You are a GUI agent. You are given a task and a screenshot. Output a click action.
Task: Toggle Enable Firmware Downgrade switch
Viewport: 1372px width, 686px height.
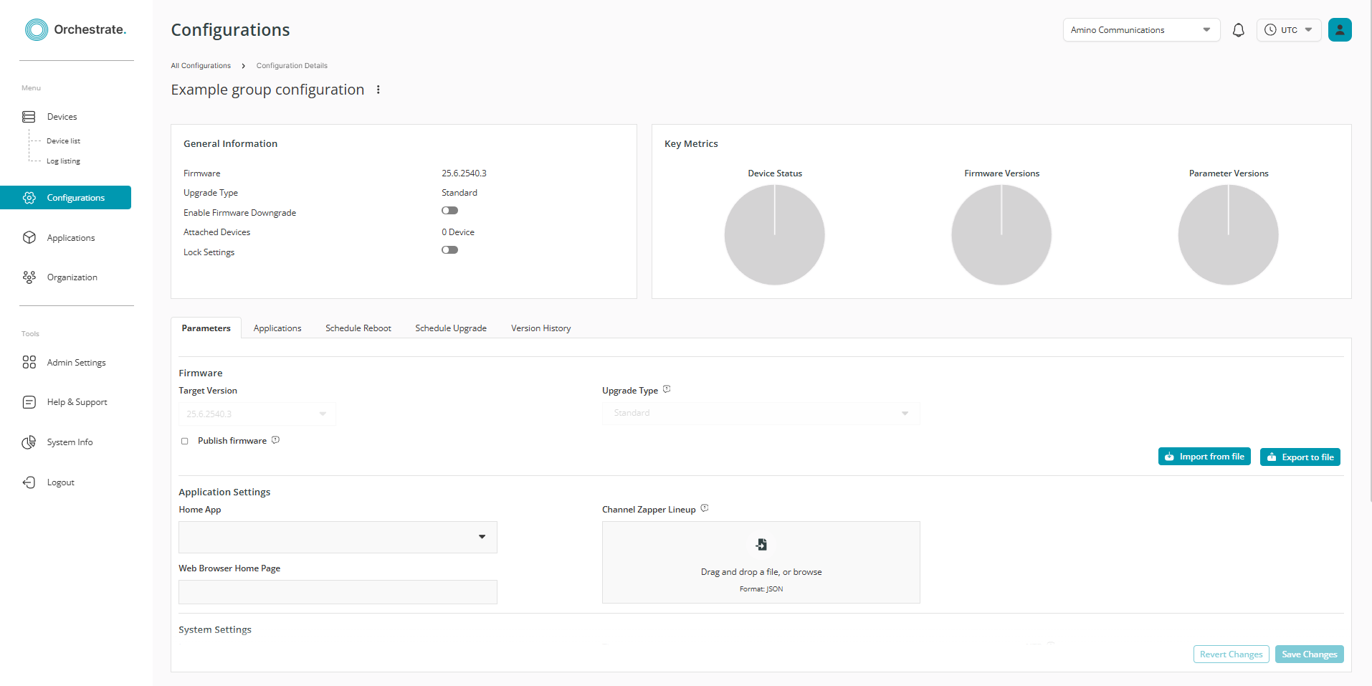click(449, 211)
